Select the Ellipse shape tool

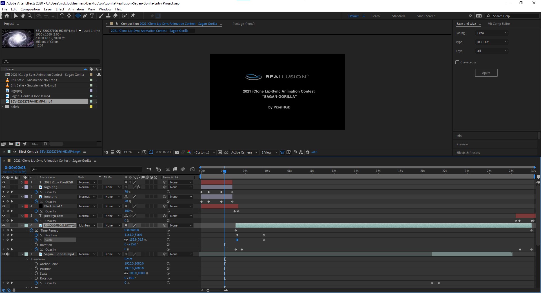78,16
